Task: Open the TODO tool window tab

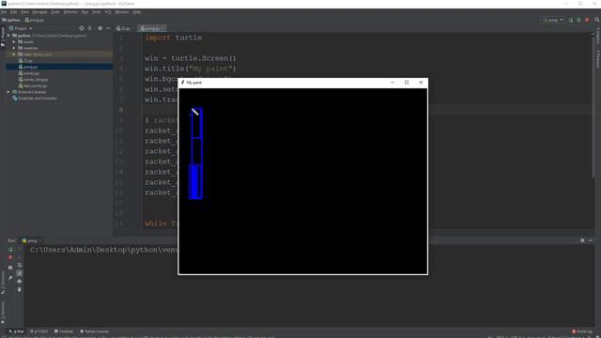Action: pyautogui.click(x=39, y=331)
